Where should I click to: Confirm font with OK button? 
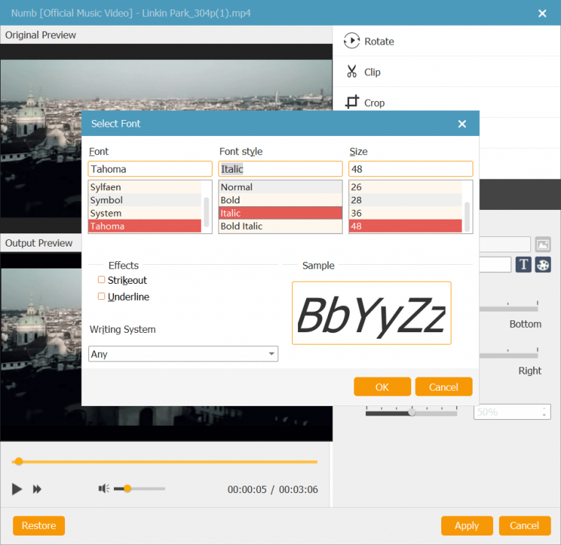[382, 387]
